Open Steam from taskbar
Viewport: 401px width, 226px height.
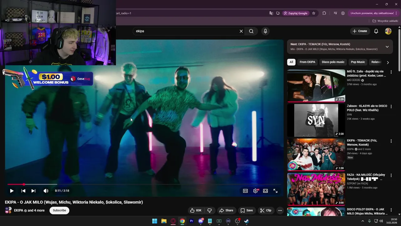[x=247, y=221]
